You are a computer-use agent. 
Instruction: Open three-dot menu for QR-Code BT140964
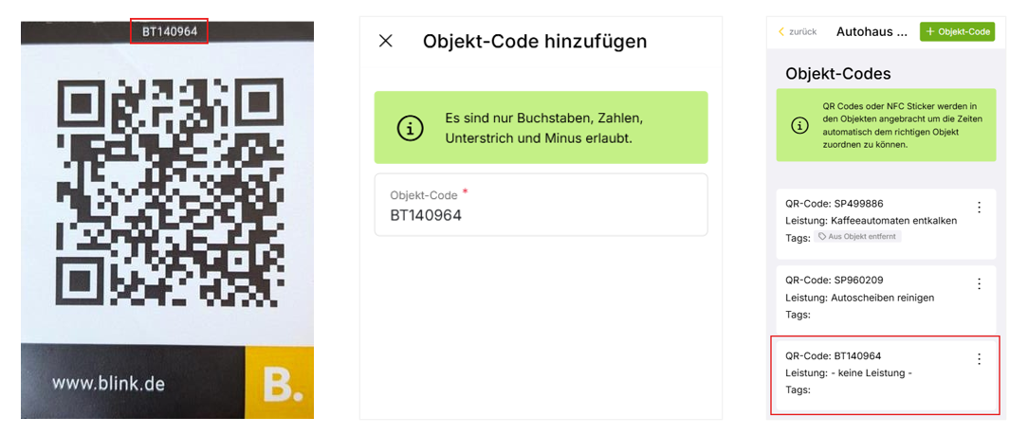click(979, 359)
